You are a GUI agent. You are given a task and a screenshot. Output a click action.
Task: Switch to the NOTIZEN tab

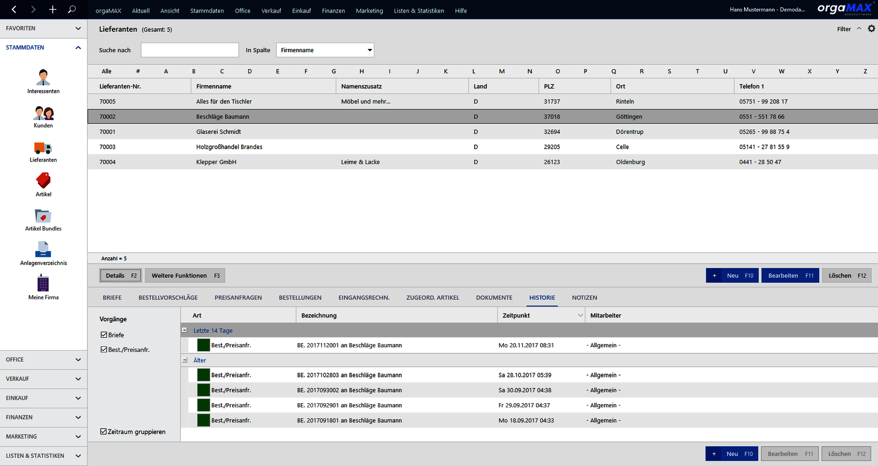click(x=585, y=297)
